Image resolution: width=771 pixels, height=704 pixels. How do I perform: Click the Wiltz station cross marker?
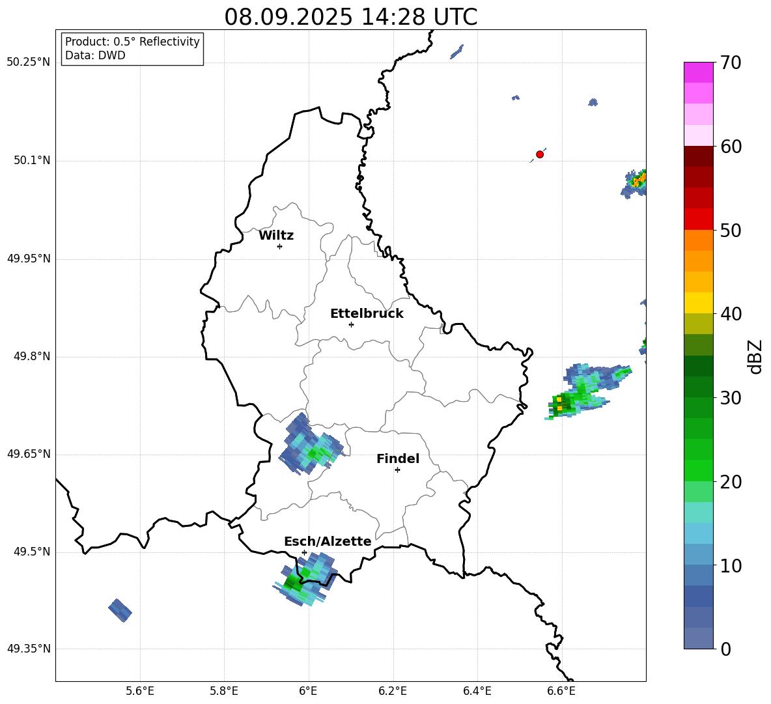pyautogui.click(x=279, y=246)
